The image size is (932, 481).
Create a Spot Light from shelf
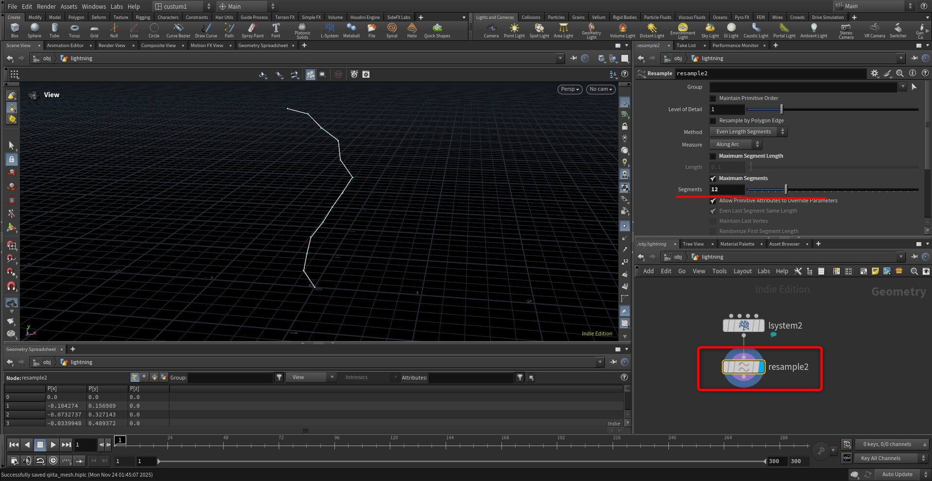pos(539,30)
